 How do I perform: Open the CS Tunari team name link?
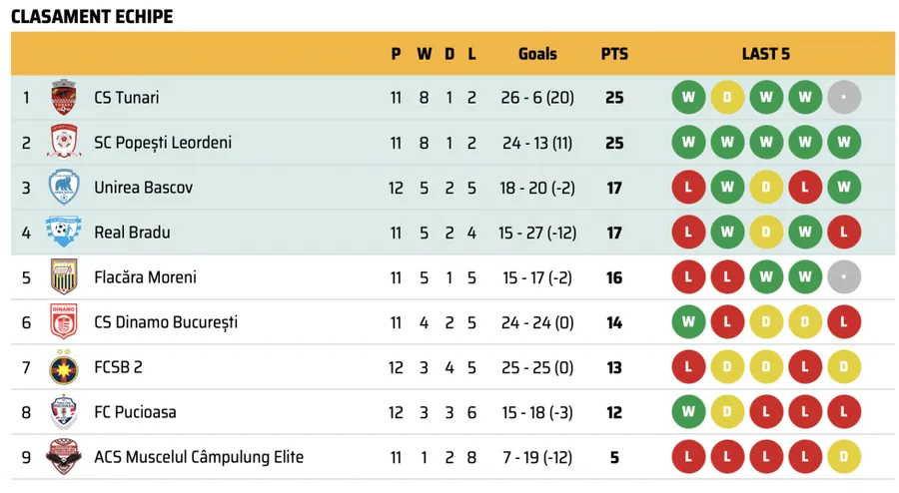126,98
